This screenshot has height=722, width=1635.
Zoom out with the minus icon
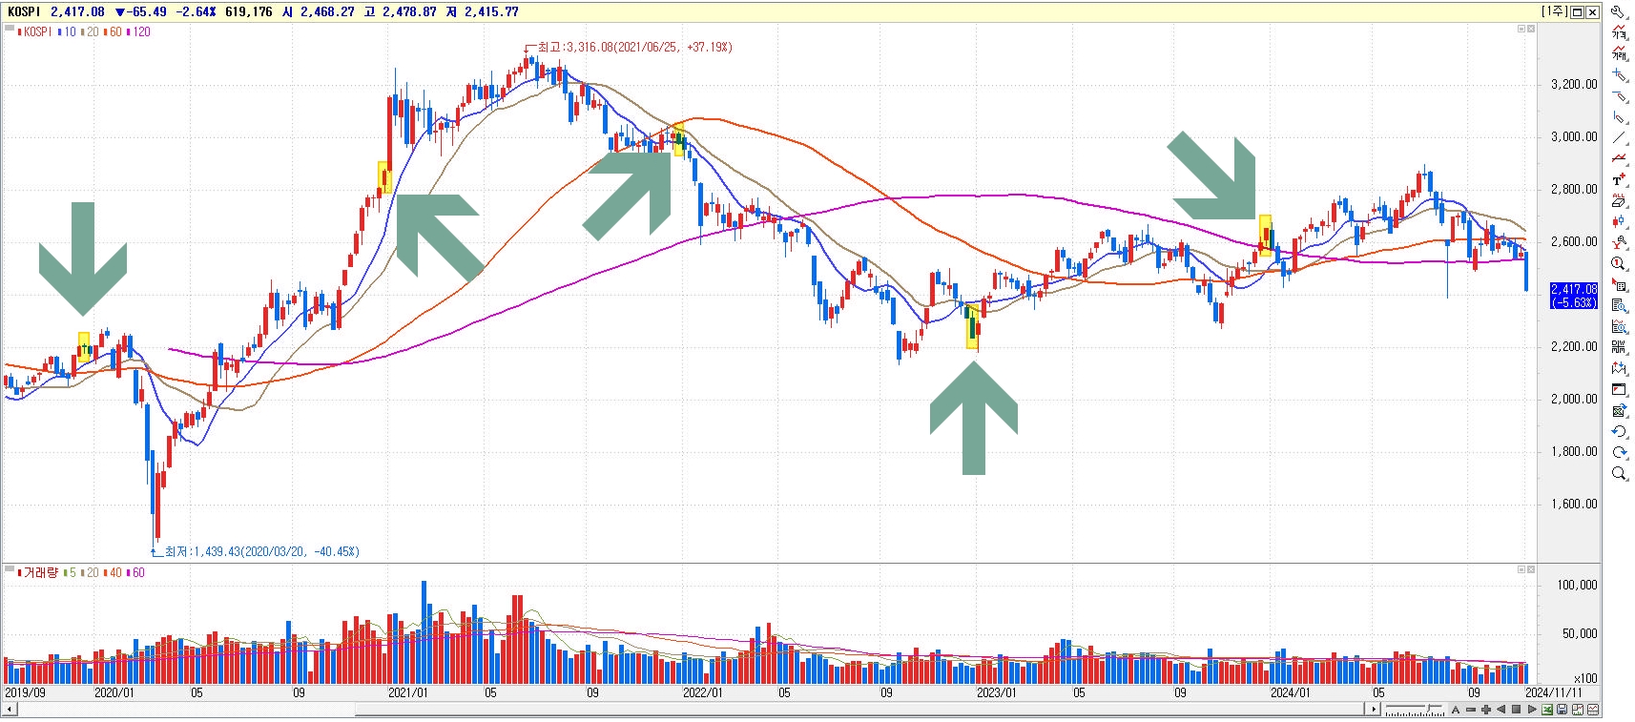(1471, 710)
